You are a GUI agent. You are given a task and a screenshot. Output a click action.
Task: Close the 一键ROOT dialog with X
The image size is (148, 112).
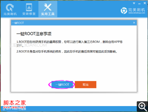coord(134,23)
